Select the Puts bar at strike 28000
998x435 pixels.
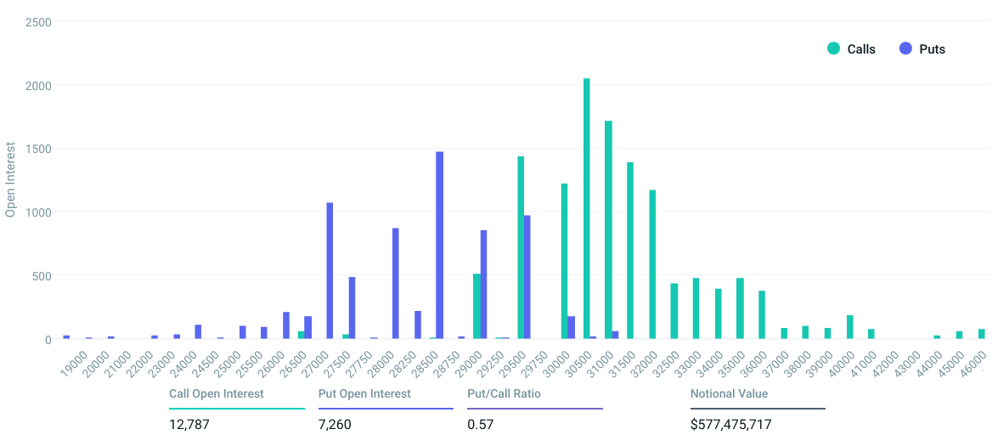tap(396, 283)
